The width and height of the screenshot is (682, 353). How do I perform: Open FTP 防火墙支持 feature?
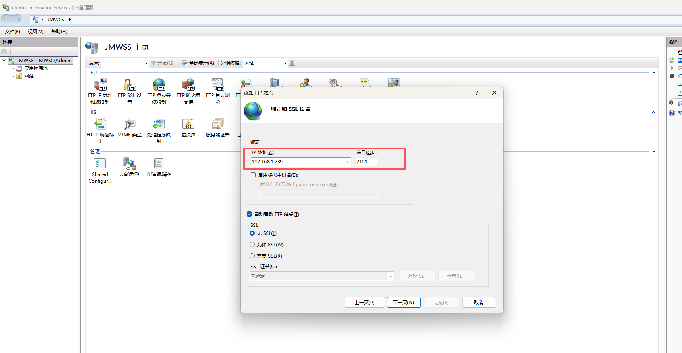point(188,85)
